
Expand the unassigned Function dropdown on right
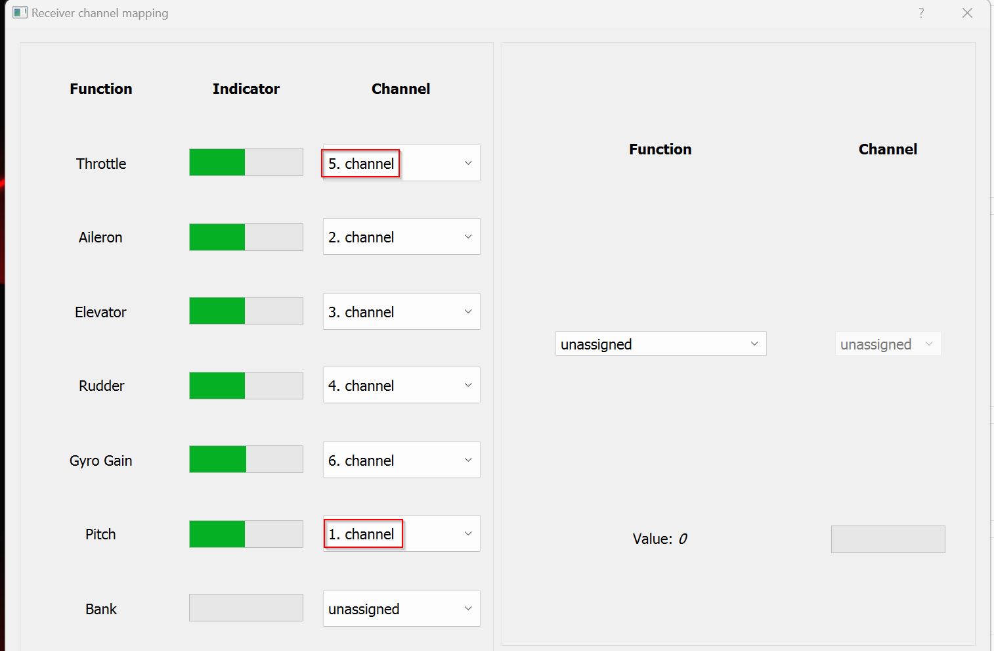tap(660, 344)
